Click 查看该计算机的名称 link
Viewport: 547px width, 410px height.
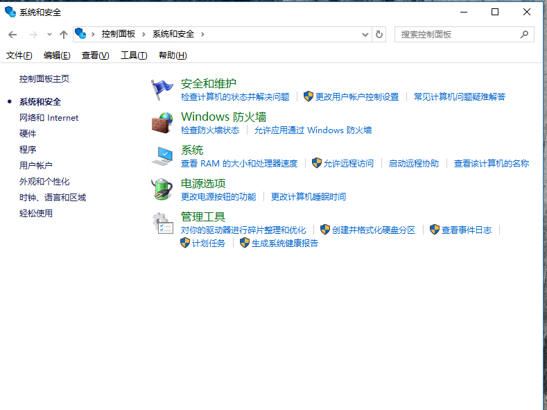(x=491, y=163)
